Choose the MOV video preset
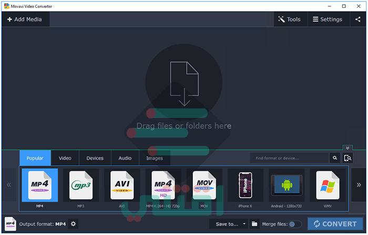Image resolution: width=368 pixels, height=235 pixels. point(204,185)
